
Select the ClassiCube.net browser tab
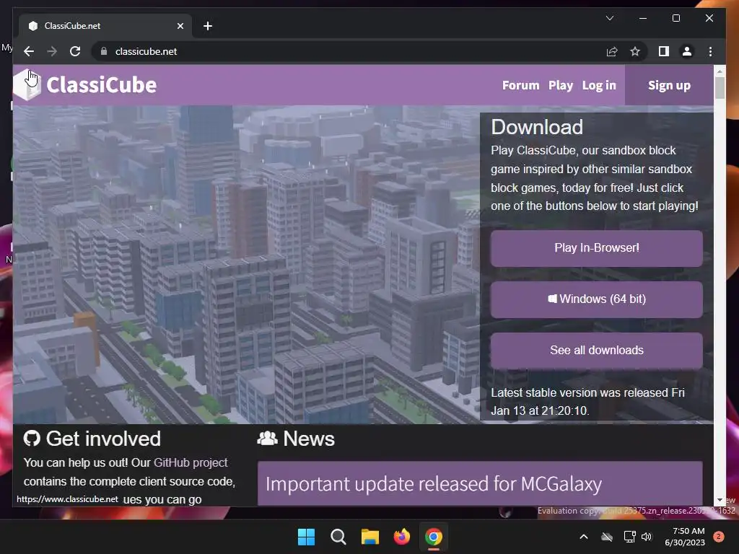coord(105,26)
